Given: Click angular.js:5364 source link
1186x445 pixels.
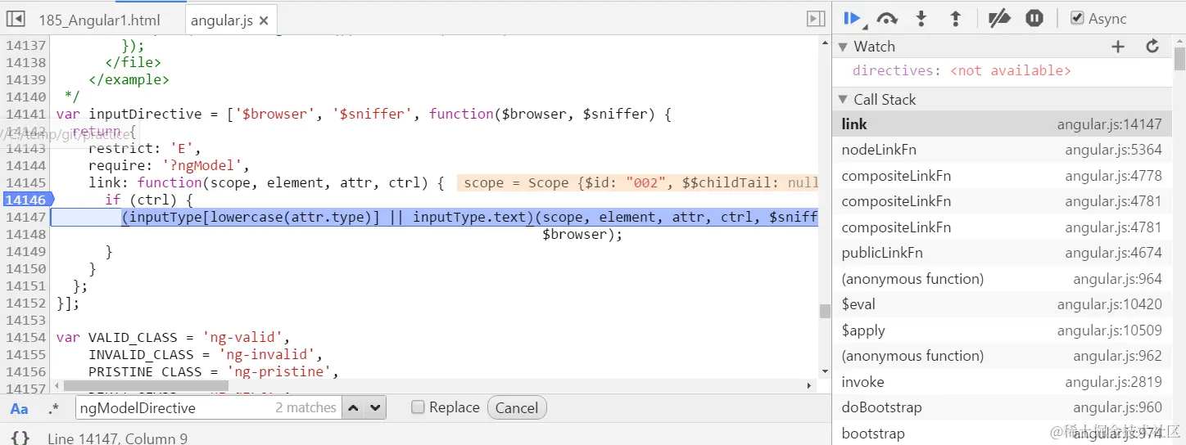Looking at the screenshot, I should (1113, 150).
